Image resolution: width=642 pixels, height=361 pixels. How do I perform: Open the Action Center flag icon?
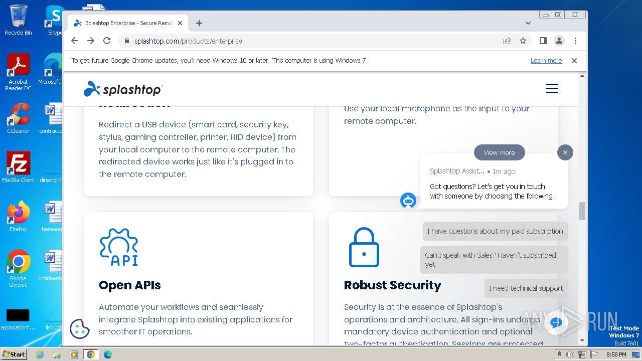594,354
